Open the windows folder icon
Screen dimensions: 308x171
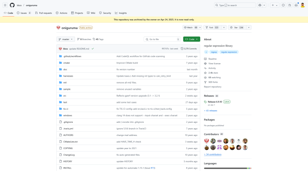(x=60, y=116)
